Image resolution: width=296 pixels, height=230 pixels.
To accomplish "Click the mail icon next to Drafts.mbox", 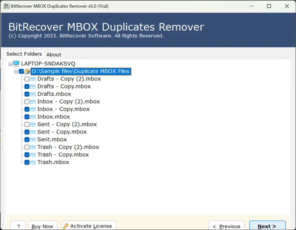I will click(33, 94).
